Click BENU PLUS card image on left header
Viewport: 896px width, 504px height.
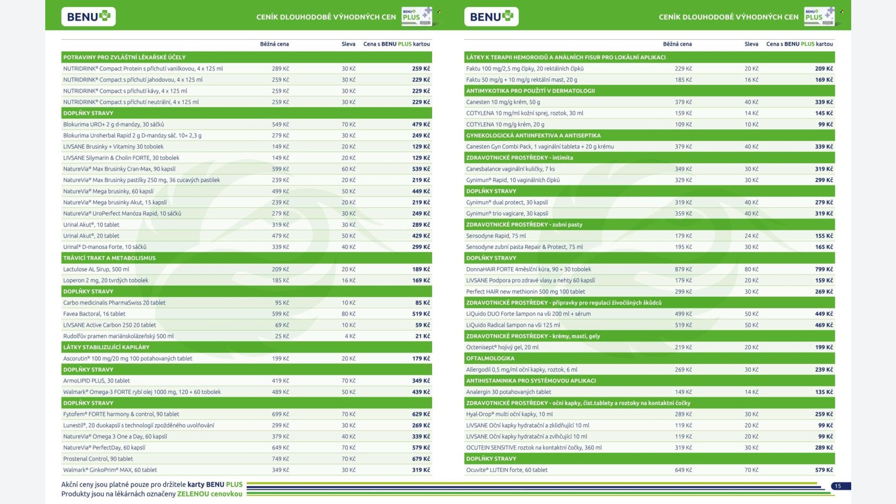[417, 16]
